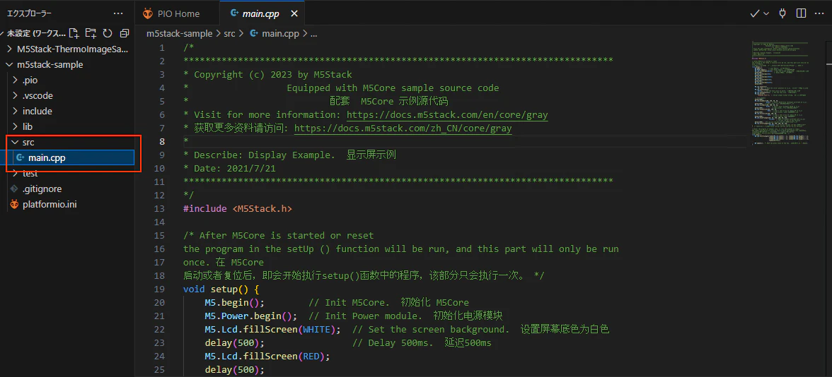Viewport: 832px width, 377px height.
Task: Expand the lib folder
Action: 67,126
